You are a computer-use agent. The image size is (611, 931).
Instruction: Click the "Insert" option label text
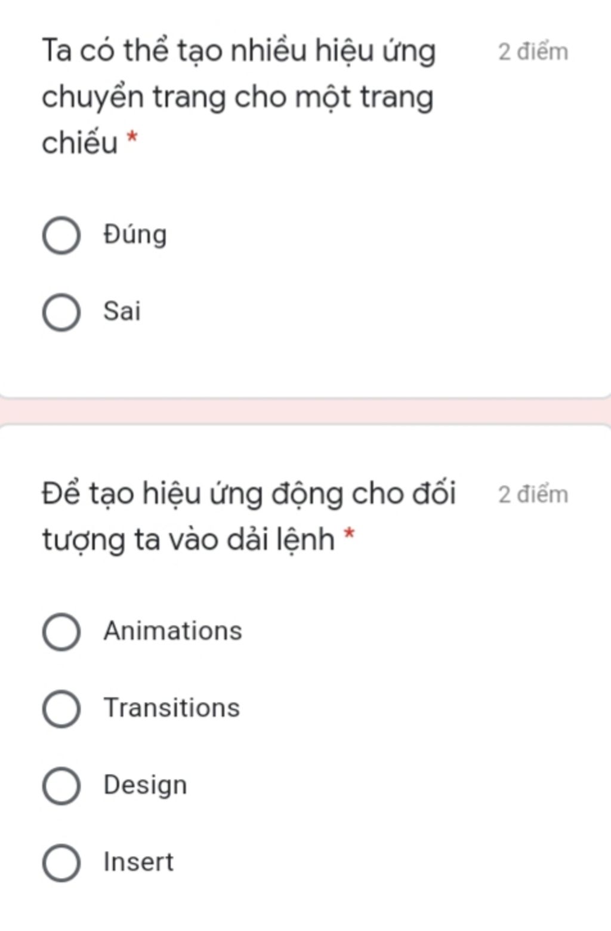point(138,862)
